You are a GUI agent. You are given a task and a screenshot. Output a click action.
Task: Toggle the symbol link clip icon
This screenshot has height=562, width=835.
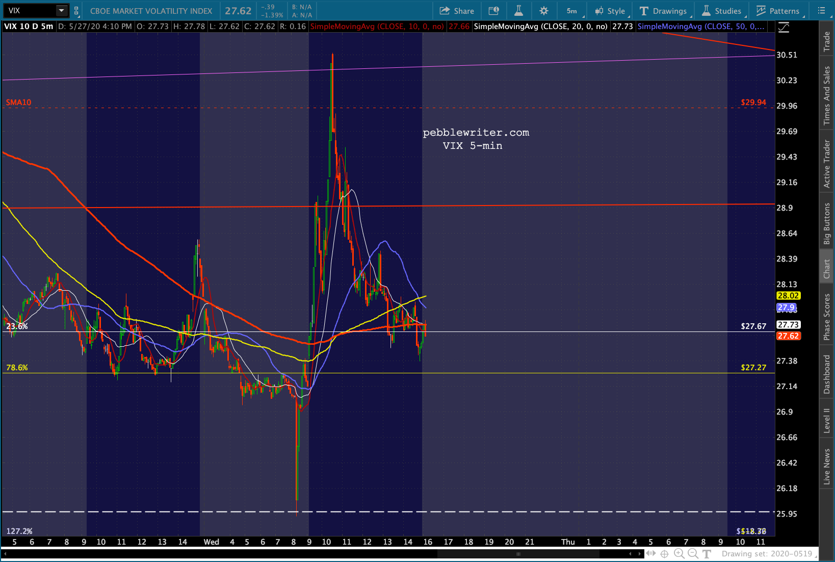tap(76, 11)
